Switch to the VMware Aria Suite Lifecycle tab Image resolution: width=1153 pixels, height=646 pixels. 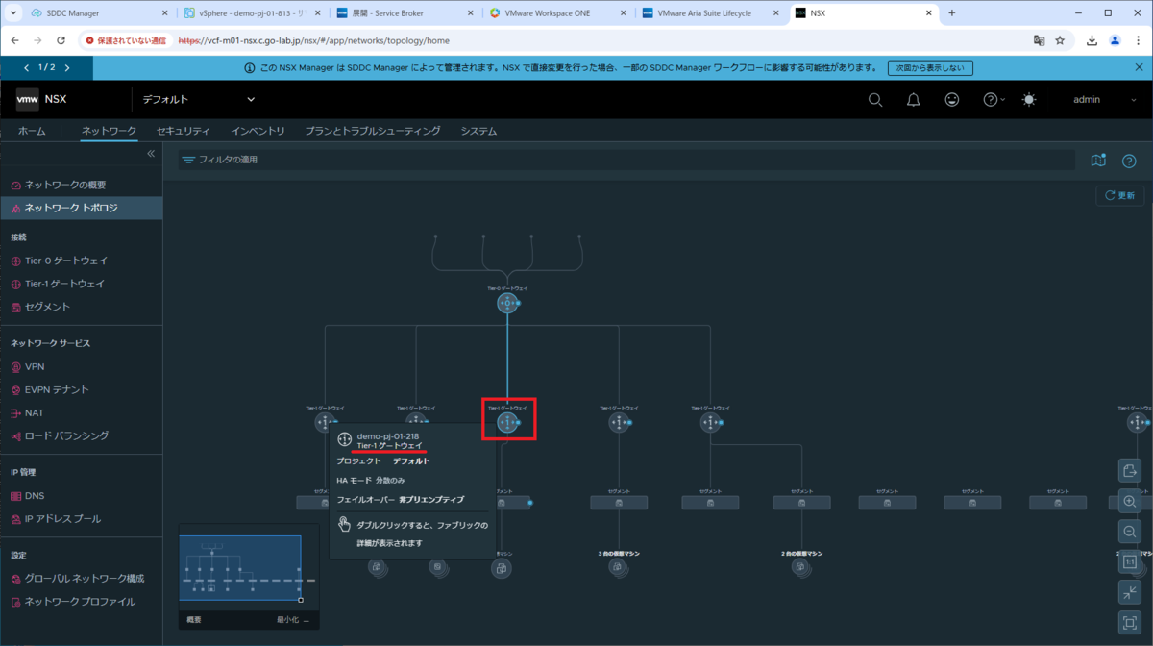pos(709,13)
